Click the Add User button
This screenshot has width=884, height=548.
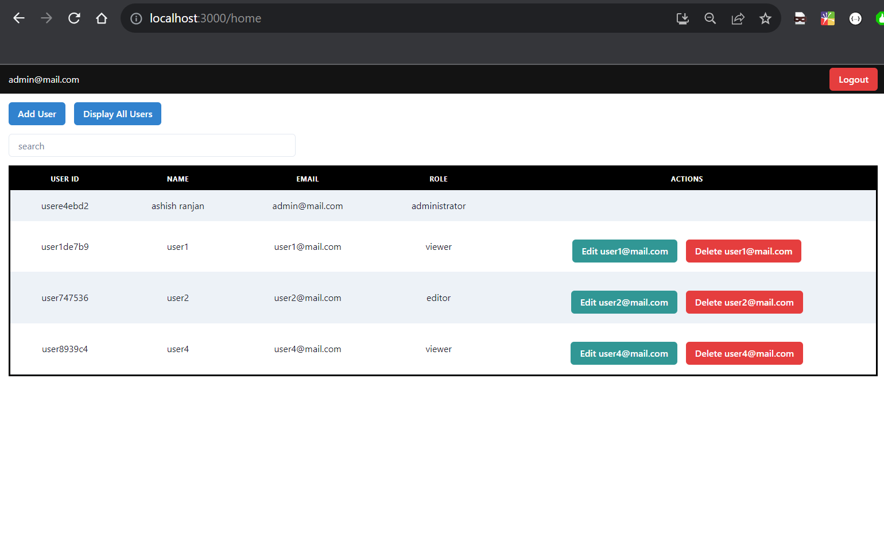tap(37, 114)
